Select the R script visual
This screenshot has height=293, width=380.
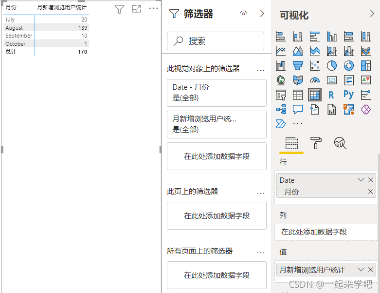(331, 95)
